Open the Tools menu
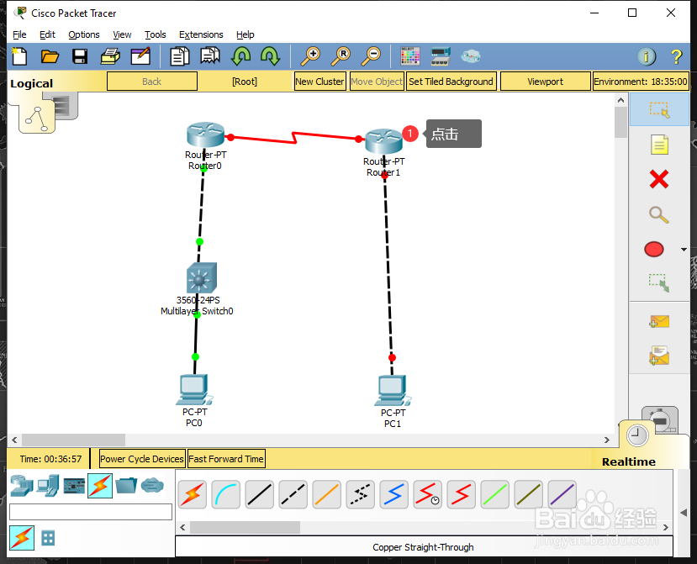 (156, 34)
